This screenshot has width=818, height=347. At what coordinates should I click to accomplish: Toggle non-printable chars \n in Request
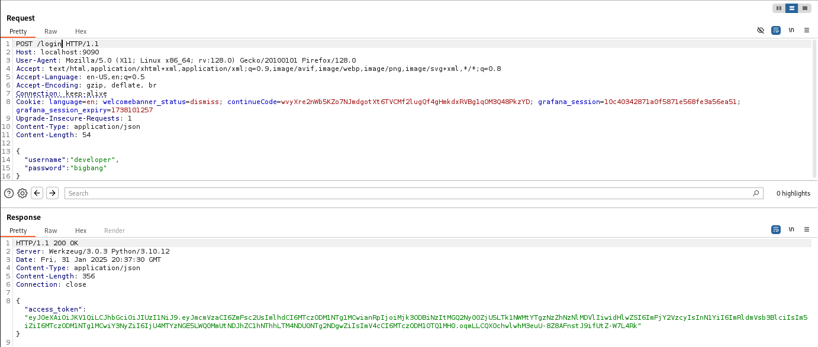click(x=791, y=30)
